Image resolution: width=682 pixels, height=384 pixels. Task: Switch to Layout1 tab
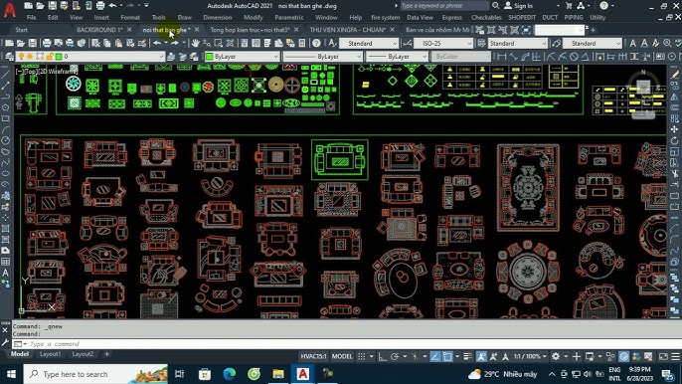[x=50, y=354]
